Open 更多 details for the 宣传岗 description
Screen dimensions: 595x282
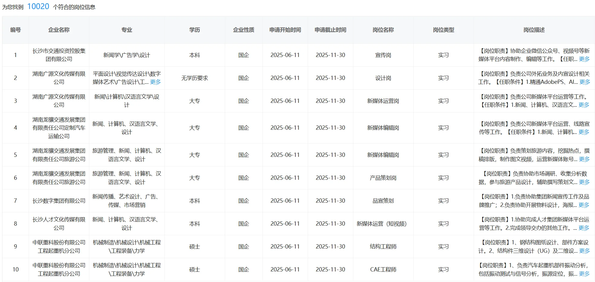(584, 59)
